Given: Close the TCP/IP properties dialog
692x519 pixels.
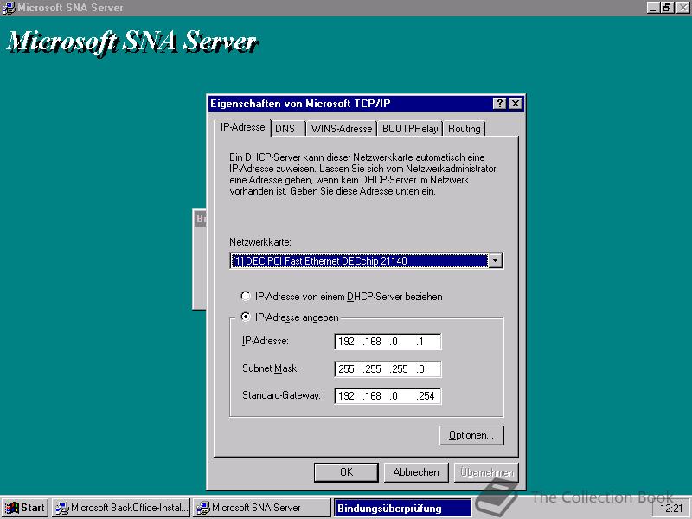Looking at the screenshot, I should pyautogui.click(x=515, y=103).
